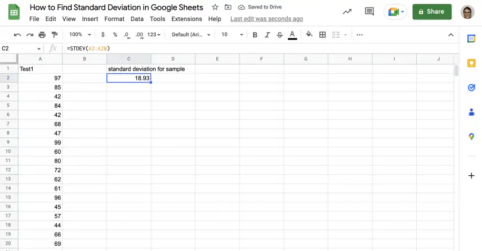This screenshot has width=482, height=251.
Task: Click the vertical scrollbar thumb
Action: [456, 71]
